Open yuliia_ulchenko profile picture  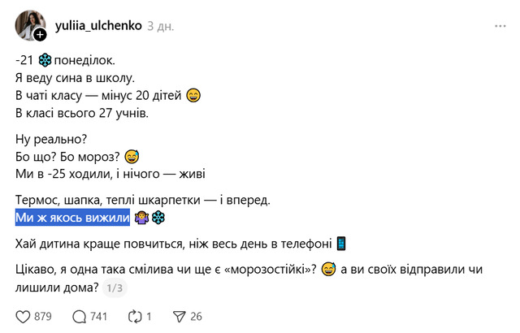point(29,24)
